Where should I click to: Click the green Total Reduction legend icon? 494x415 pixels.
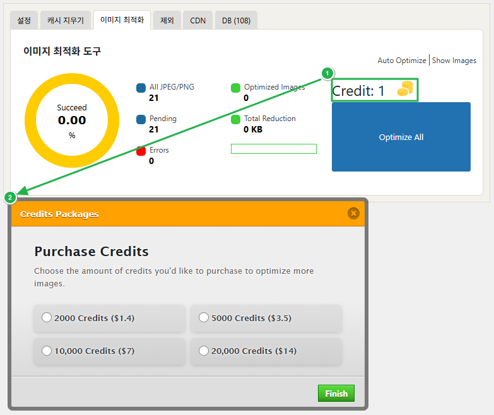(x=236, y=119)
